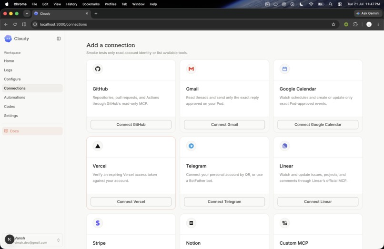Toggle Chrome side panel icon
Image resolution: width=384 pixels, height=249 pixels.
pos(24,24)
